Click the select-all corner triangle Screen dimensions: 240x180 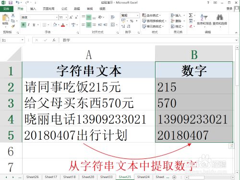[14, 54]
